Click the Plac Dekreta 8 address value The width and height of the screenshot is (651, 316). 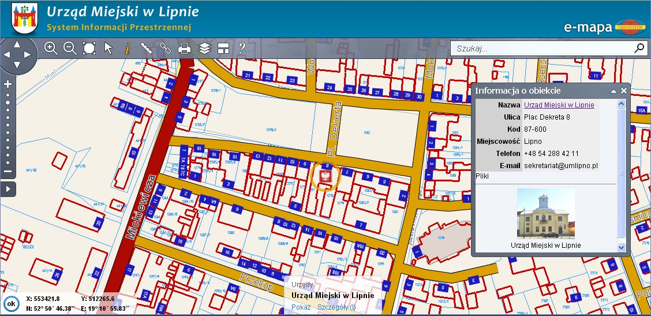(x=547, y=117)
